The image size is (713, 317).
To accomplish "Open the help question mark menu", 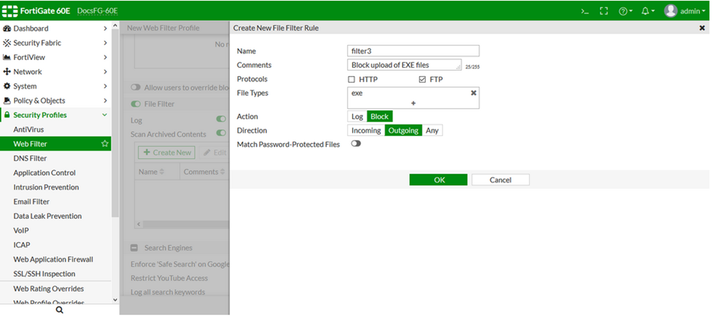I will [x=625, y=12].
